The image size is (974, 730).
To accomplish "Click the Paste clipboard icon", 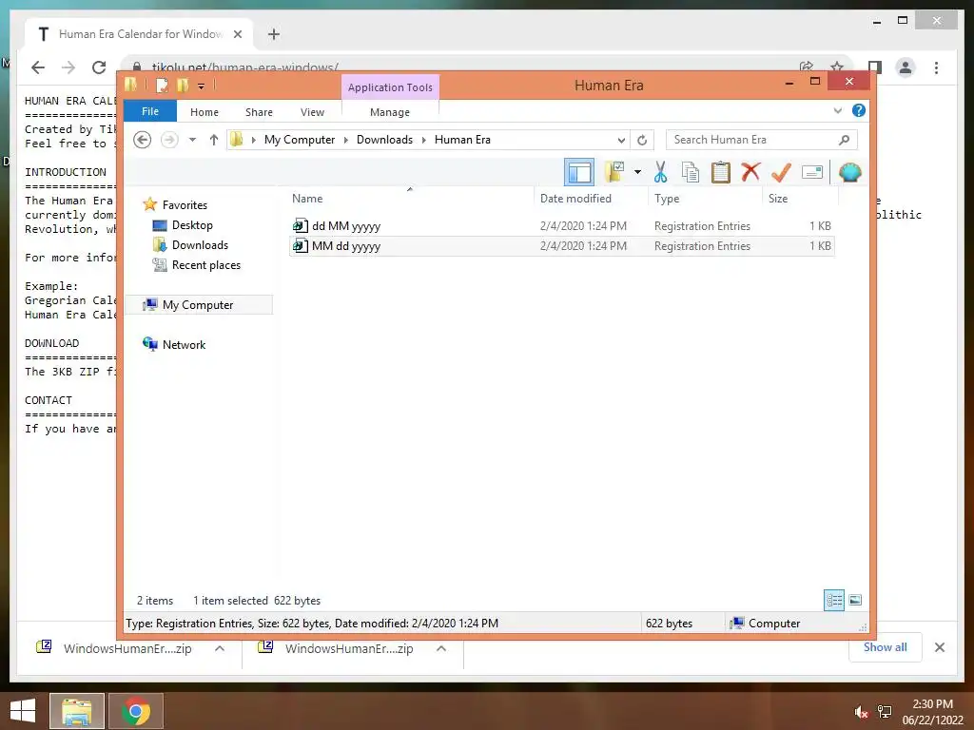I will click(x=721, y=172).
